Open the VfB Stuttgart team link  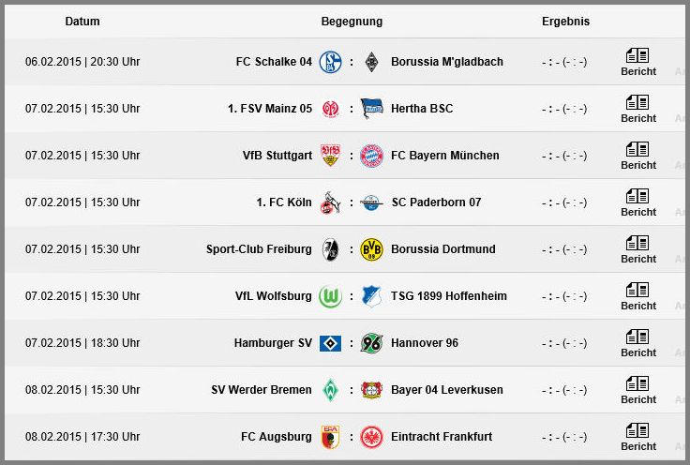(277, 156)
